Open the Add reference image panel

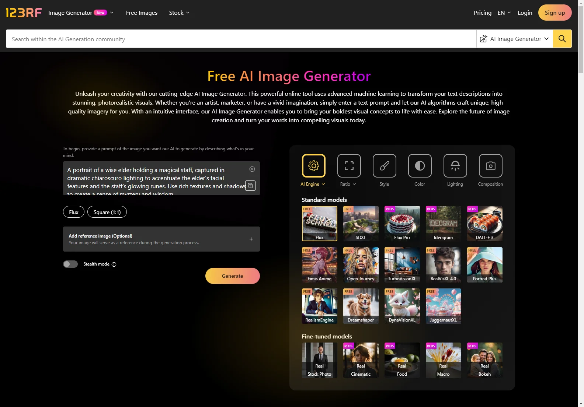coord(161,239)
